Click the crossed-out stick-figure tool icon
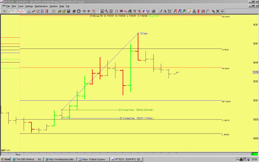The image size is (259, 162). click(194, 11)
